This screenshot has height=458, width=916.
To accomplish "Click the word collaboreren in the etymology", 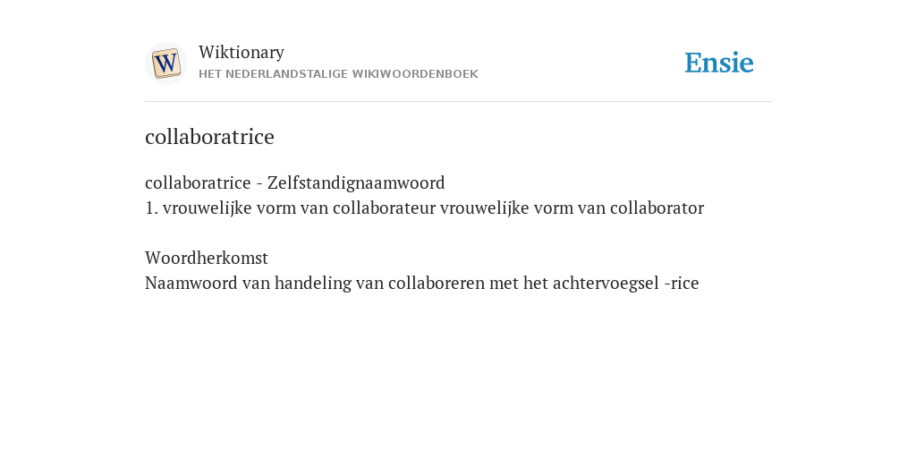I will point(437,284).
